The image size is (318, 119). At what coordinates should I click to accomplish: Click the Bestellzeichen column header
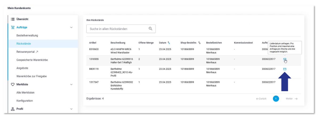214,43
